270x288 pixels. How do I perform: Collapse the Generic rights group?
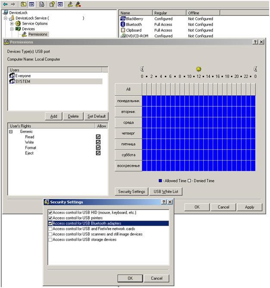(x=11, y=131)
